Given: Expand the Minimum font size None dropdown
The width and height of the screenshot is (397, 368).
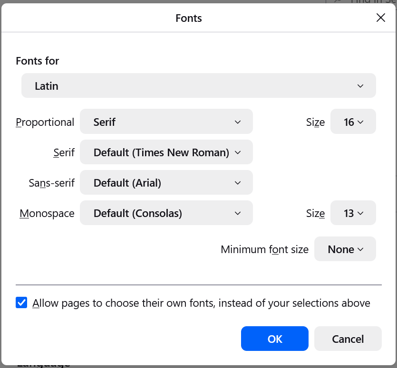Looking at the screenshot, I should (345, 249).
